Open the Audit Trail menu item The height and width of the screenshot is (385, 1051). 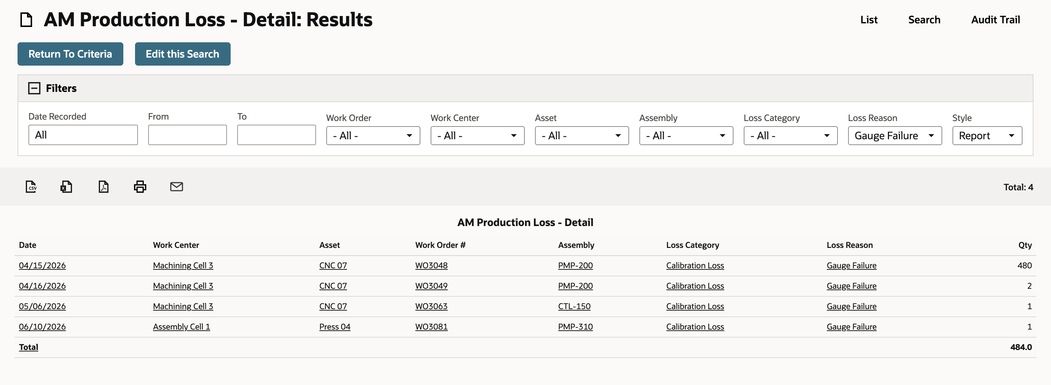pyautogui.click(x=995, y=20)
